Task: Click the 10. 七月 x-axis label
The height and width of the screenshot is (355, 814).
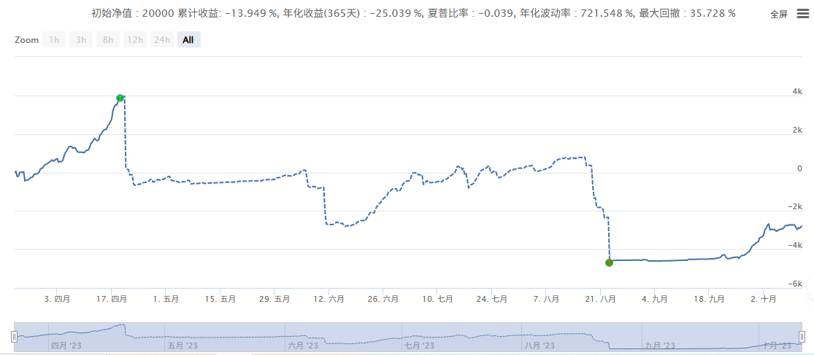Action: (437, 299)
